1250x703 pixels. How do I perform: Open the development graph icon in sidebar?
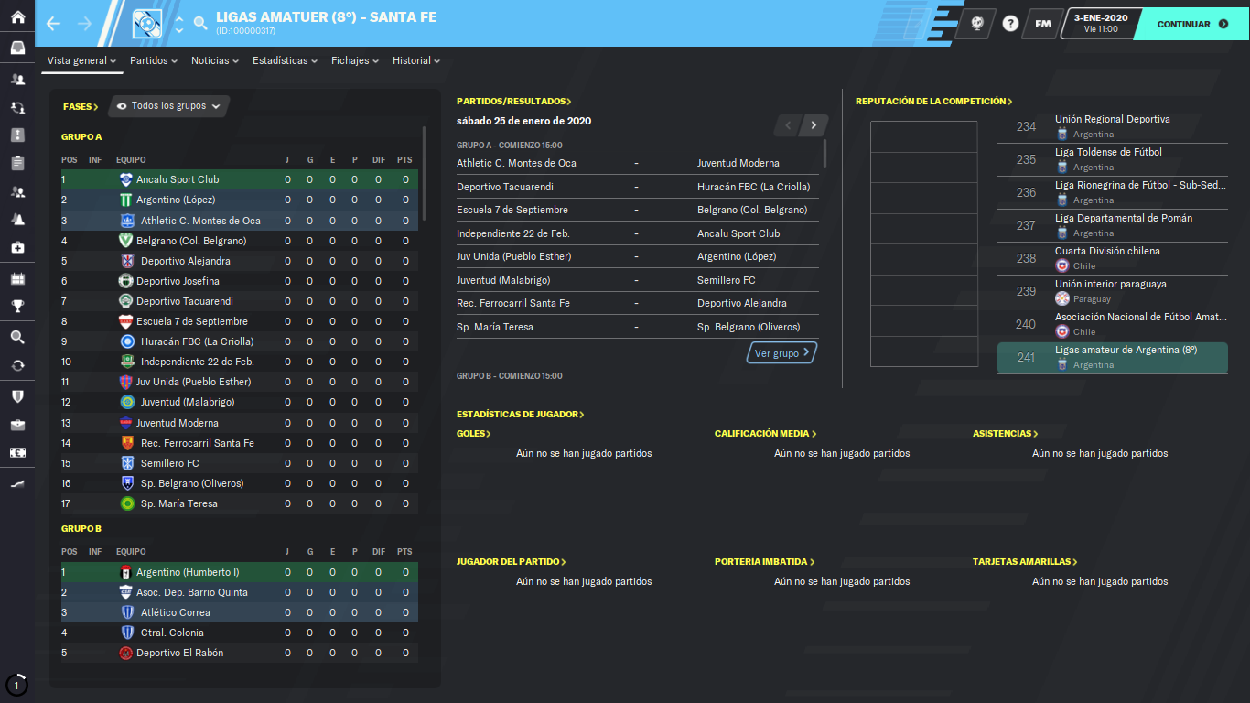click(x=16, y=484)
